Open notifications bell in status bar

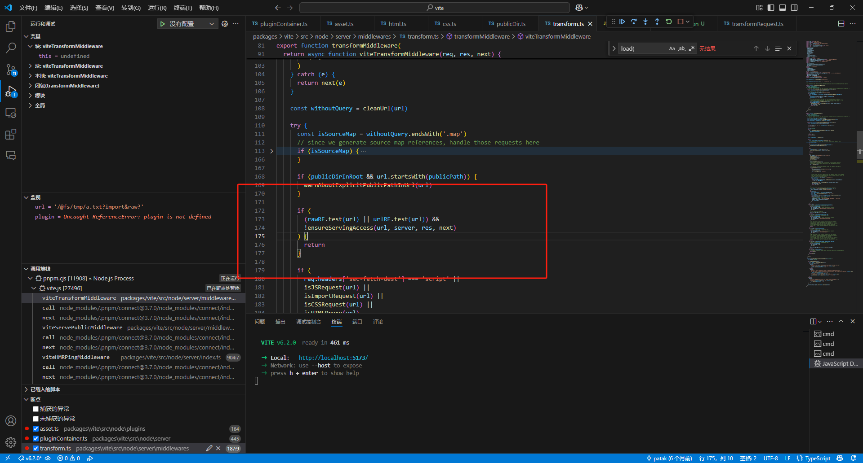coord(853,458)
